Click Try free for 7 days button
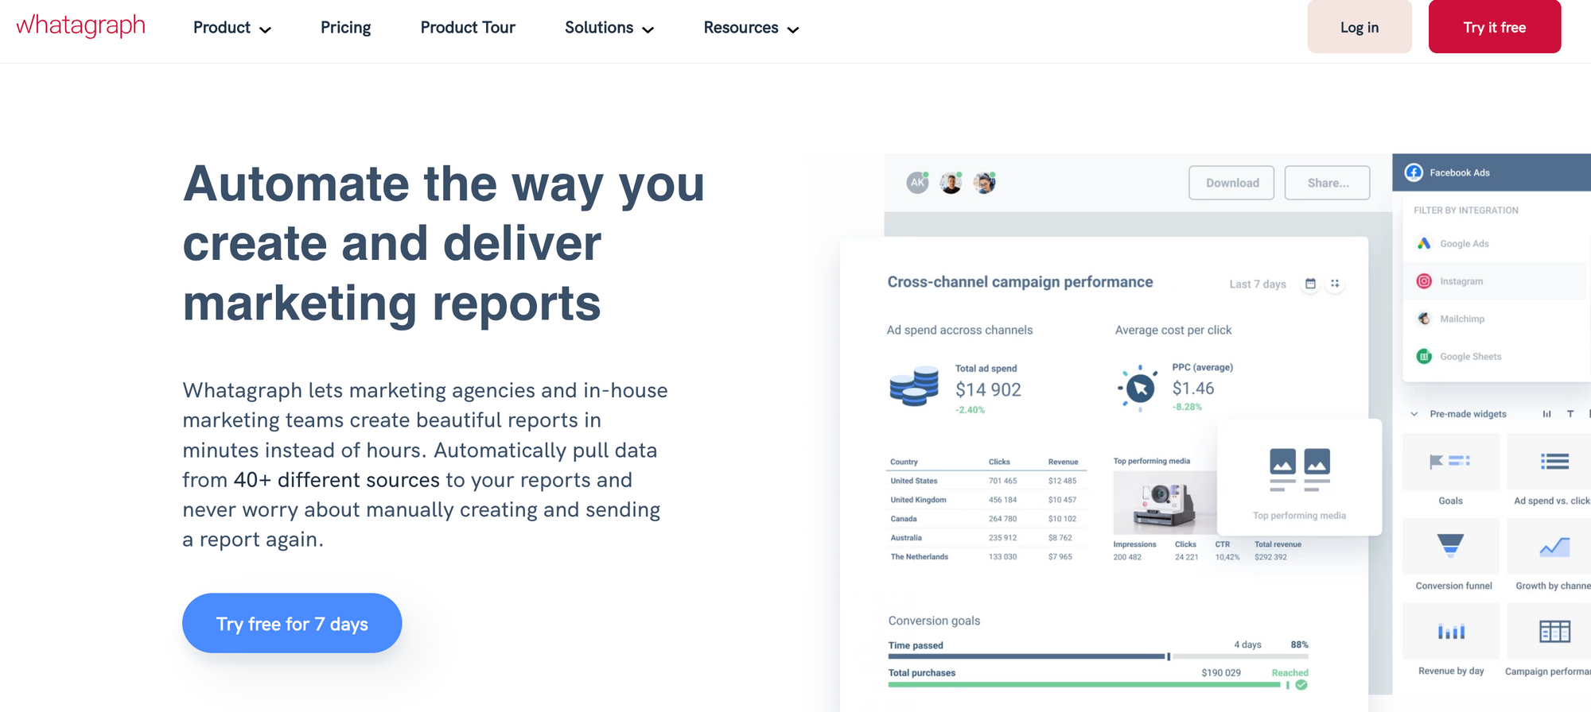The image size is (1591, 712). coord(292,623)
